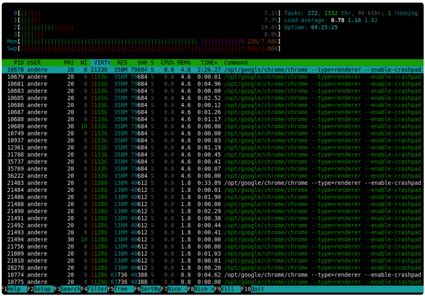The height and width of the screenshot is (296, 425).
Task: Toggle sort on active VIRT column header
Action: 101,63
